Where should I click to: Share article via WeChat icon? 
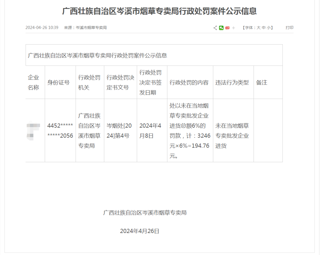(x=221, y=28)
